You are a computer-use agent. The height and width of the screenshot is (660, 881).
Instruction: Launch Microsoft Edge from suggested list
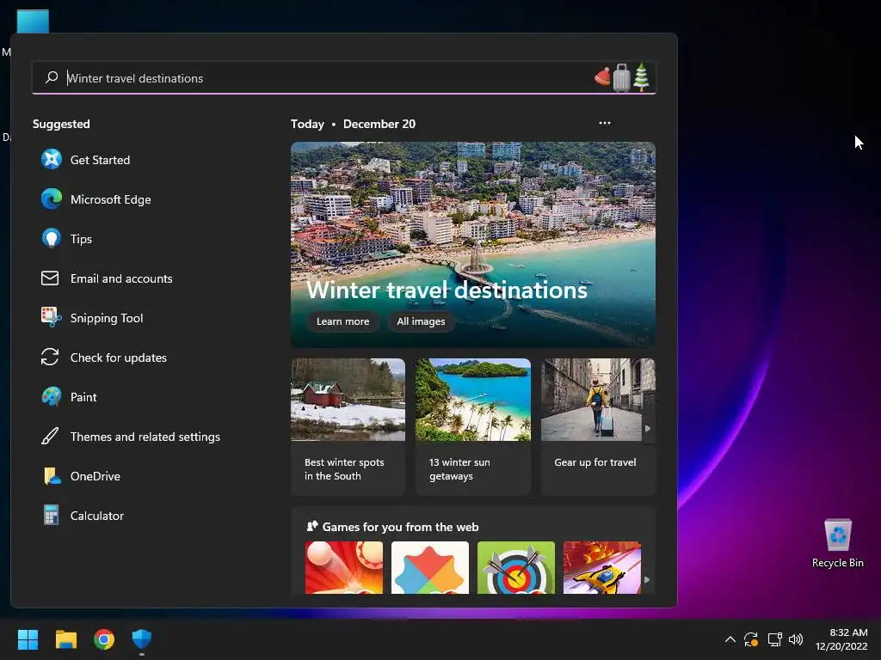coord(51,199)
